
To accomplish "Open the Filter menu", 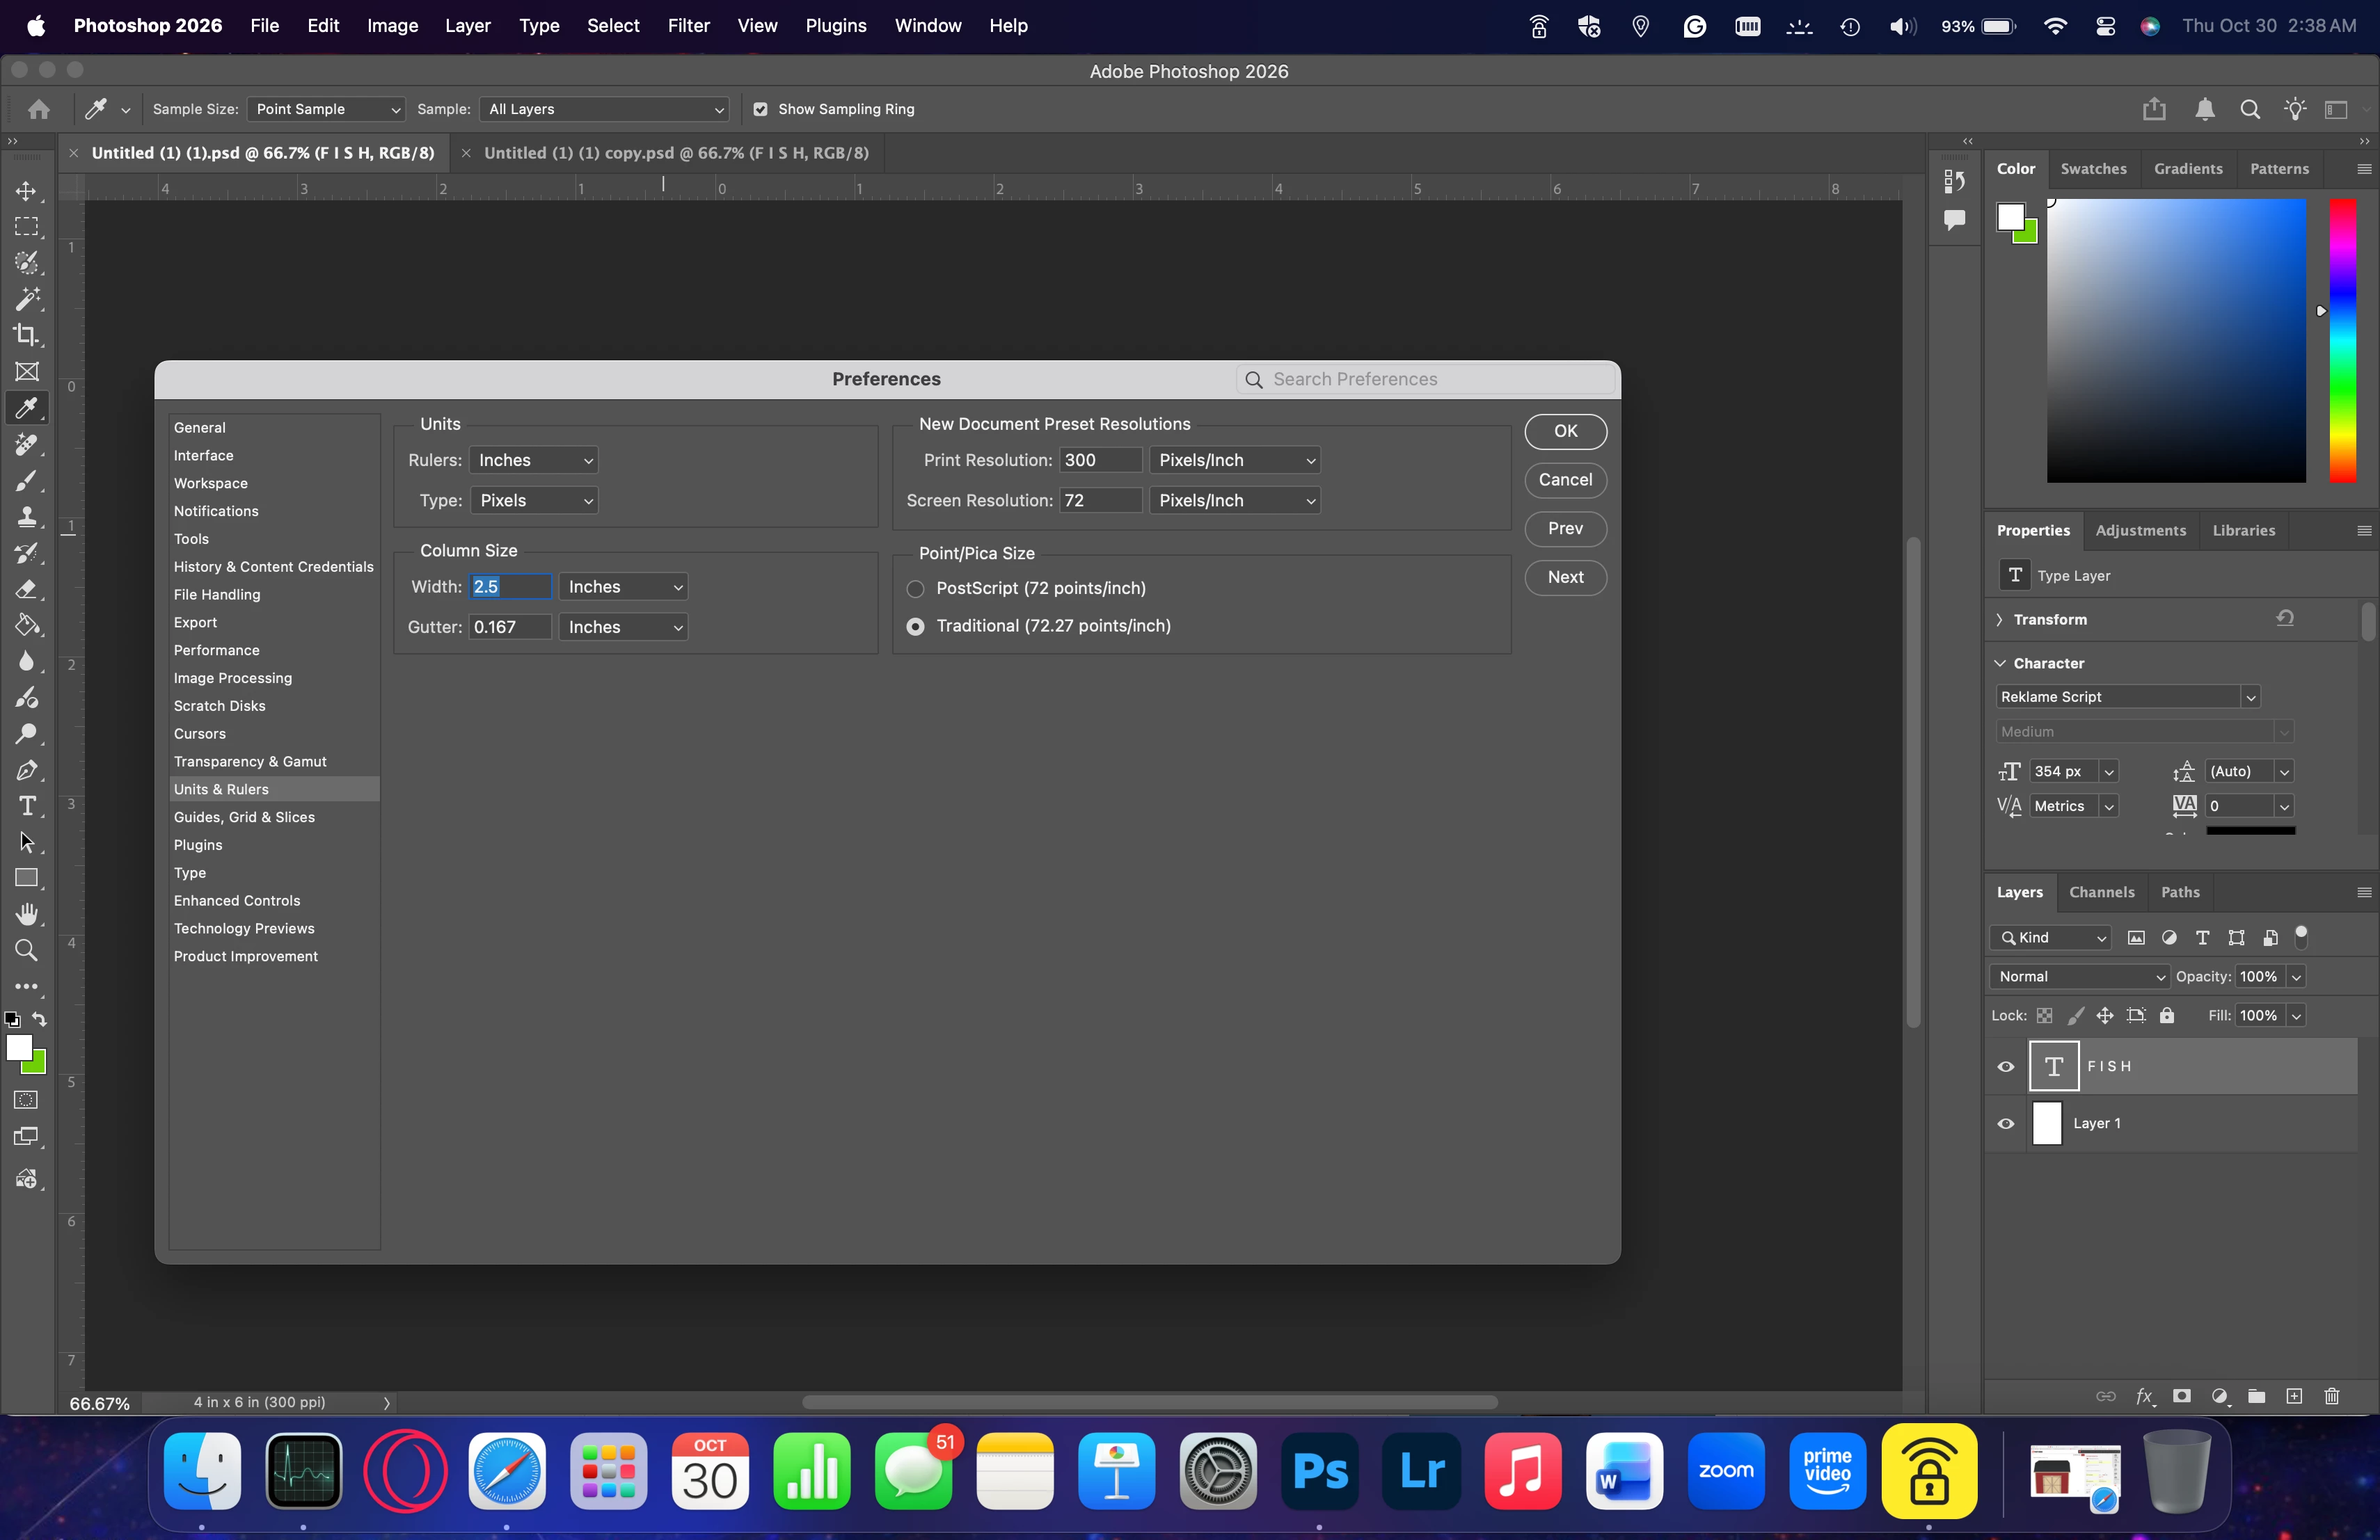I will [x=688, y=26].
